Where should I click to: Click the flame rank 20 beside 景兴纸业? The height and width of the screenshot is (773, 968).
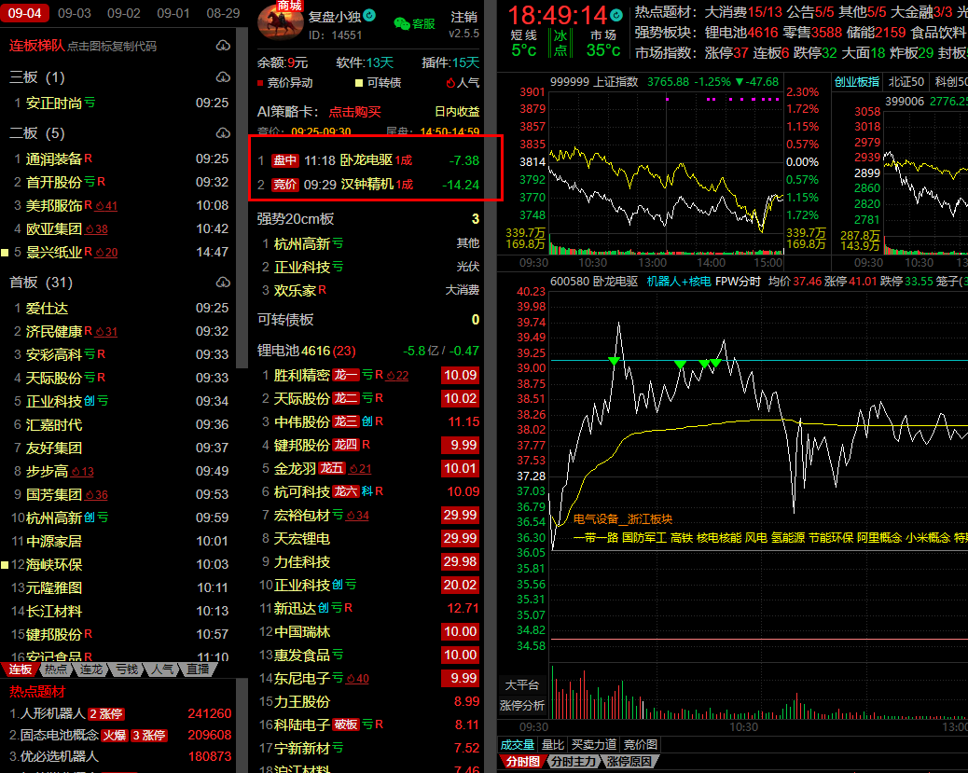105,253
